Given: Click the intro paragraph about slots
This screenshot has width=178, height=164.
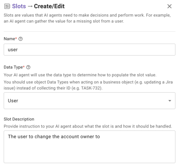Looking at the screenshot, I should (87, 18).
